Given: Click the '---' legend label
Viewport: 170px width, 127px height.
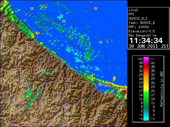Looking at the screenshot, I should (152, 59).
